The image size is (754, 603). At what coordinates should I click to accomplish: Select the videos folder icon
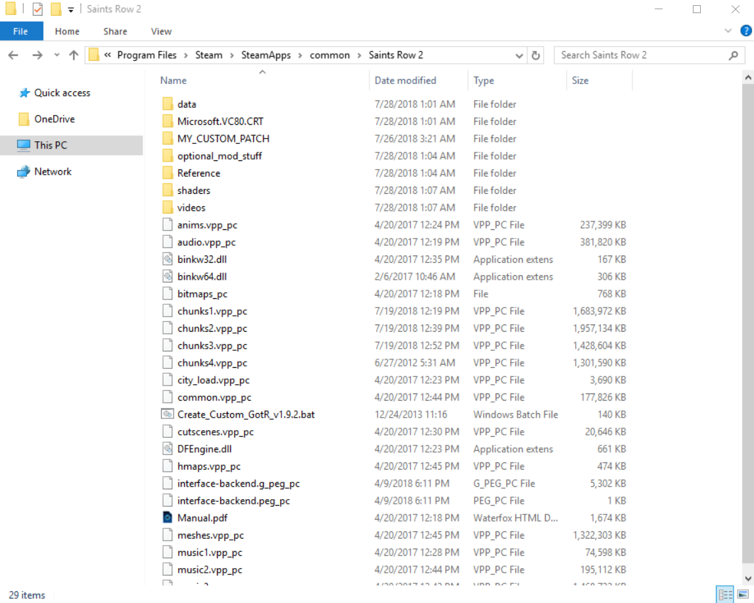168,208
